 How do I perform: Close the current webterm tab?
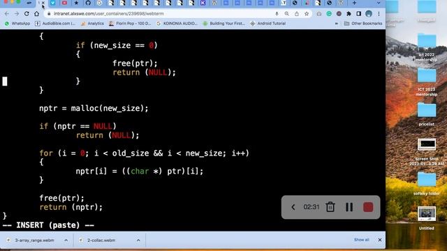point(43,3)
